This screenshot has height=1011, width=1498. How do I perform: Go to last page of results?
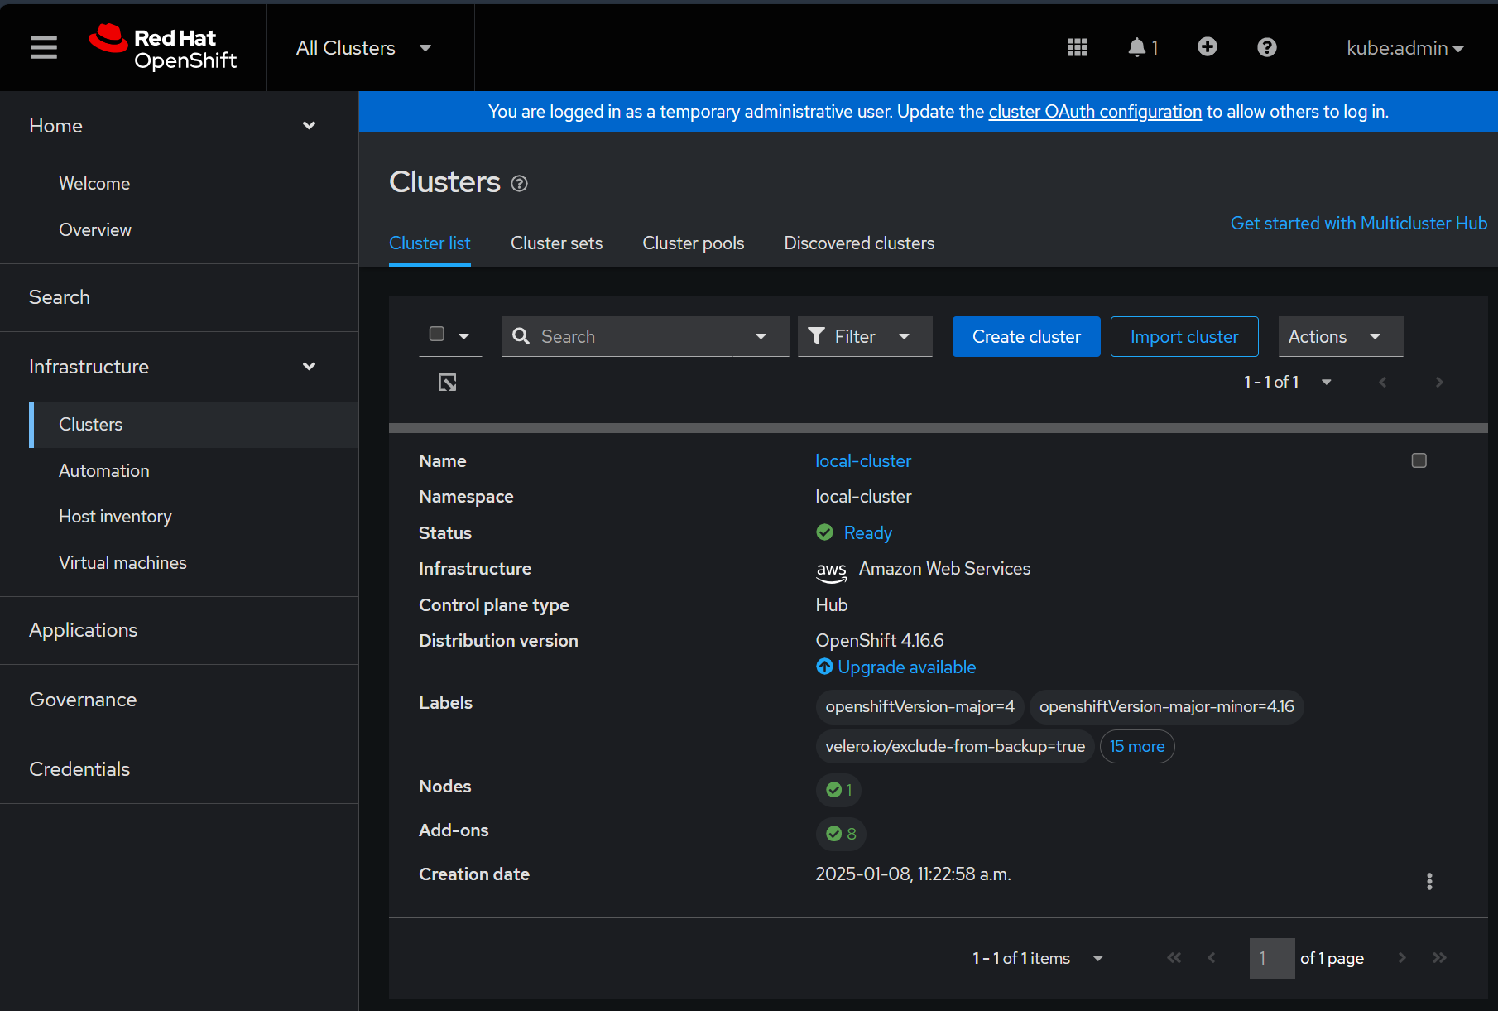tap(1440, 958)
